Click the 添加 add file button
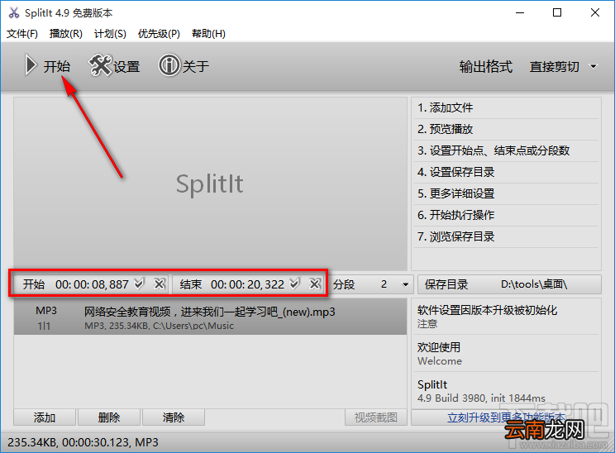615x453 pixels. (45, 417)
